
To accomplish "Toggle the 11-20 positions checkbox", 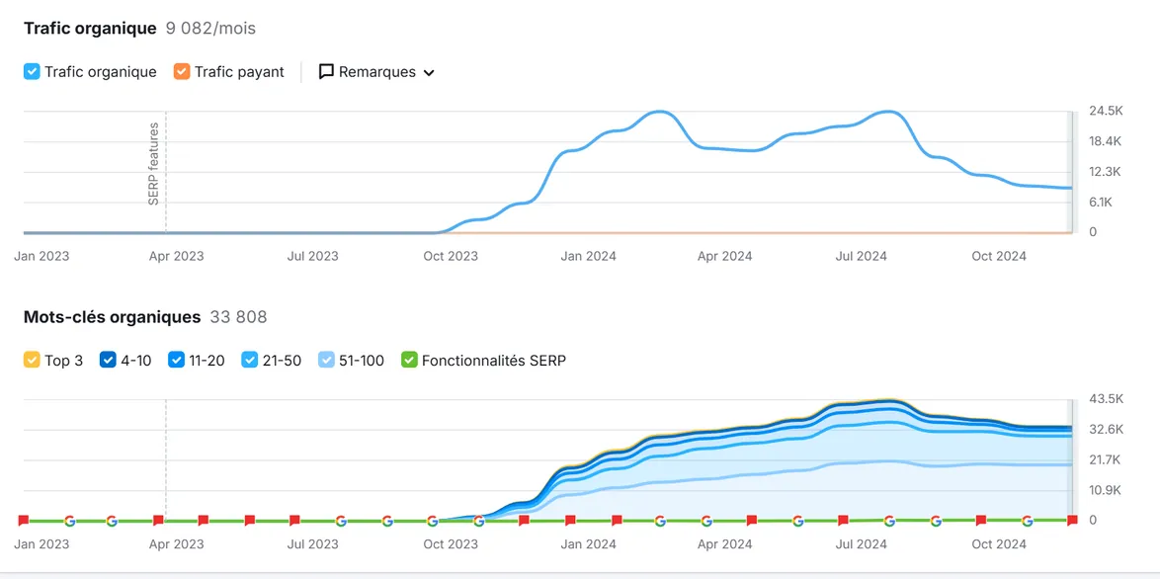I will (x=176, y=361).
